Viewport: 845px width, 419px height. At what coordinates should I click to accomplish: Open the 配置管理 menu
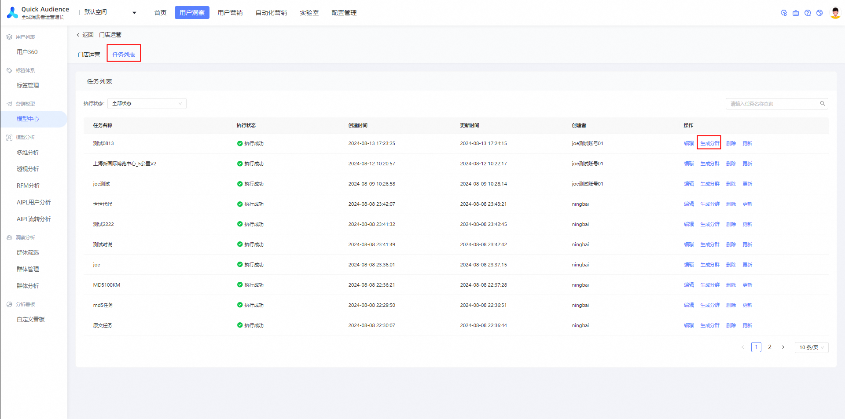(344, 13)
